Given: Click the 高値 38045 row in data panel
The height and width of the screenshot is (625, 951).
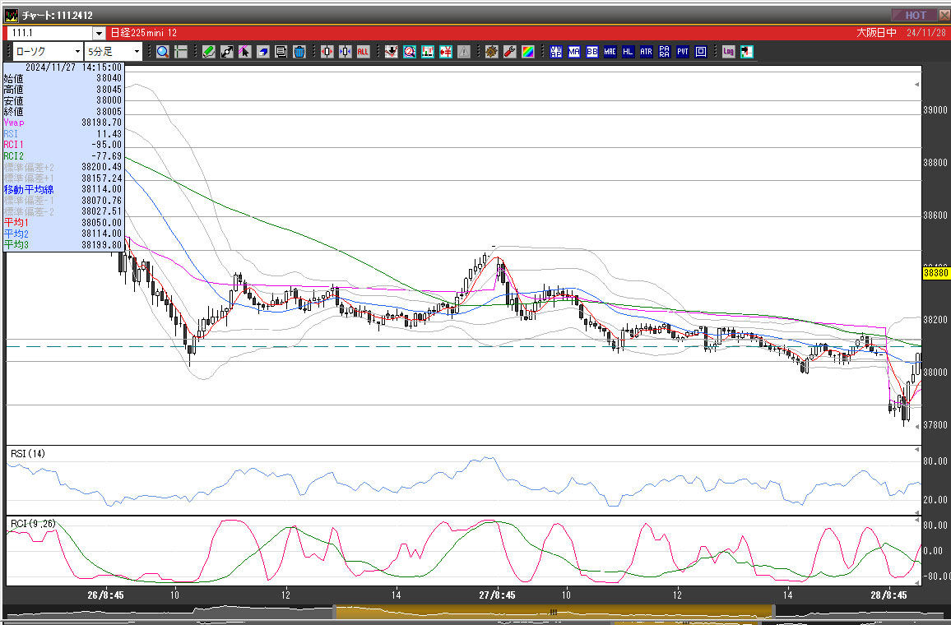Looking at the screenshot, I should [63, 89].
